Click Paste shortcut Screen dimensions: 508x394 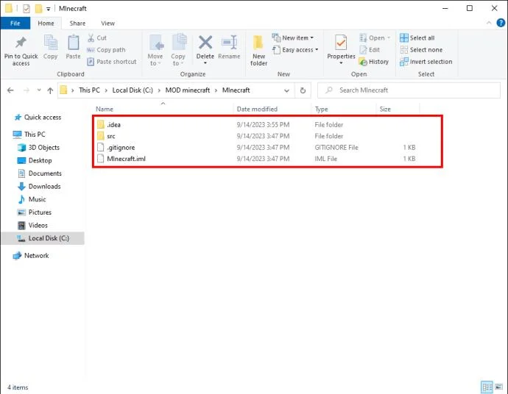click(x=112, y=62)
